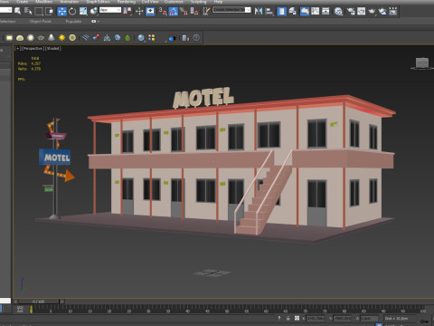The image size is (434, 326).
Task: Open the Material Editor icon
Action: (338, 12)
